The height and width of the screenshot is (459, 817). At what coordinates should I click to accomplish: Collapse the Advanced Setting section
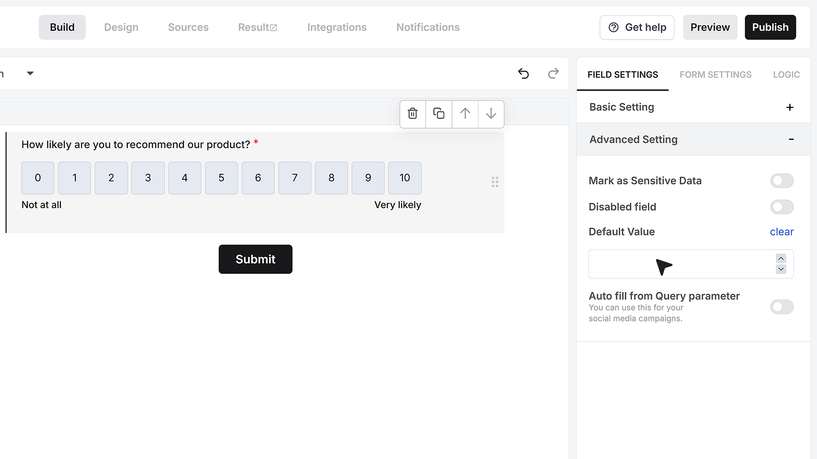click(x=791, y=139)
